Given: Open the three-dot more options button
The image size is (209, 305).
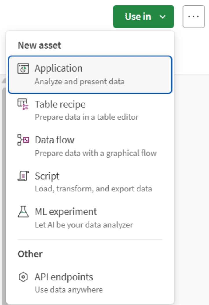Looking at the screenshot, I should (x=194, y=17).
